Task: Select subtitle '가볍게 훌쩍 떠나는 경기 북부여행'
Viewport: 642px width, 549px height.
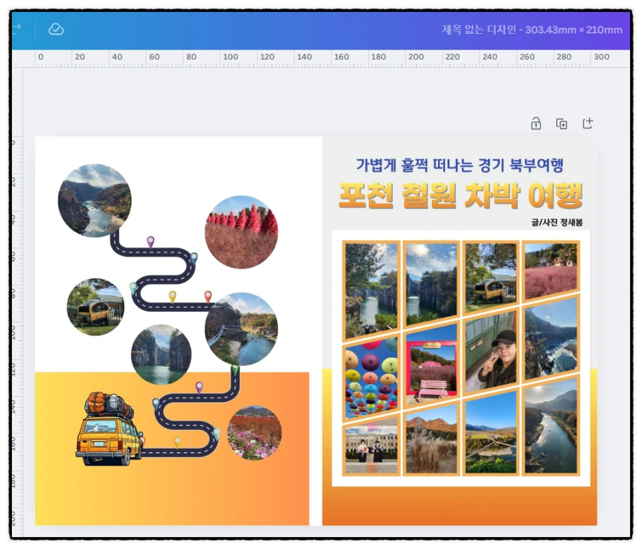Action: [459, 165]
